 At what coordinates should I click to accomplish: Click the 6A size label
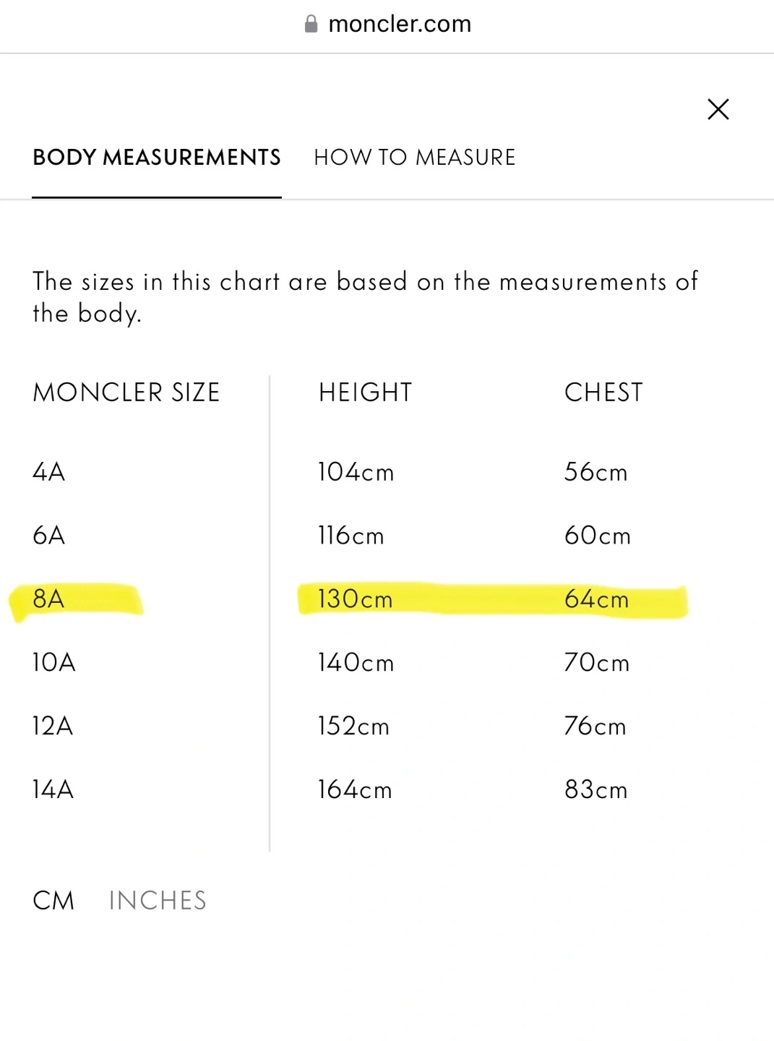[49, 536]
